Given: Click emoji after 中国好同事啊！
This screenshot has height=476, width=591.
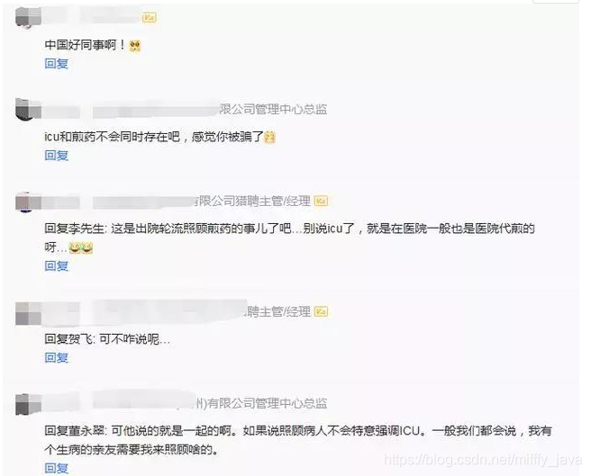Looking at the screenshot, I should click(x=135, y=46).
